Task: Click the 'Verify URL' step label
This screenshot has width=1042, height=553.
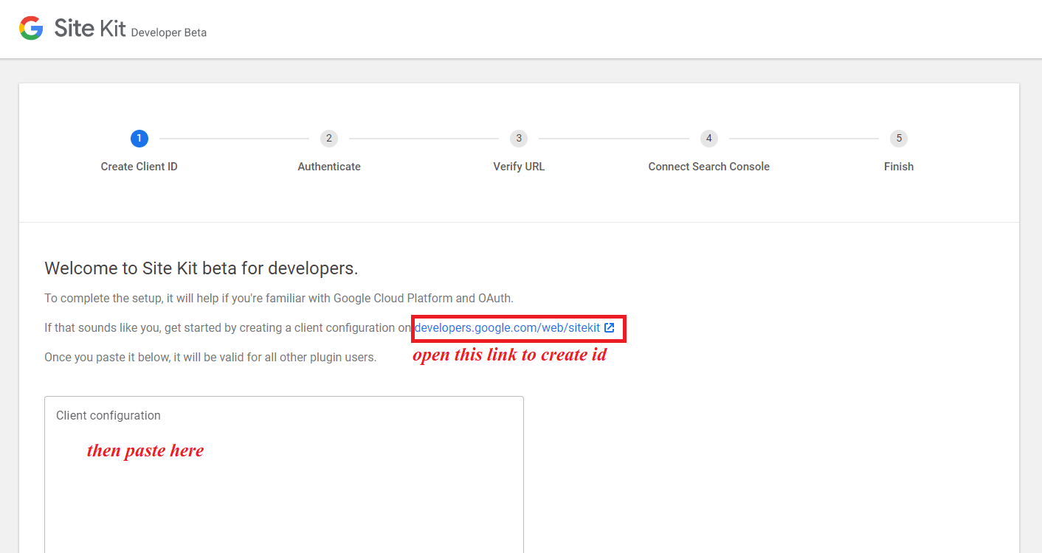Action: coord(519,167)
